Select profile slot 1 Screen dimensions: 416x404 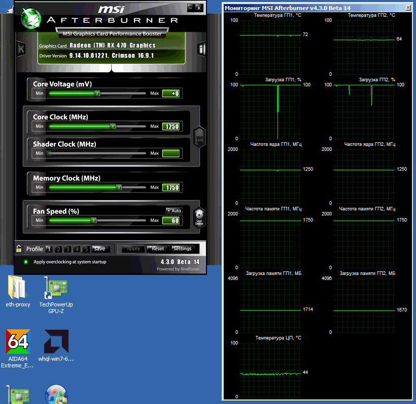point(49,249)
